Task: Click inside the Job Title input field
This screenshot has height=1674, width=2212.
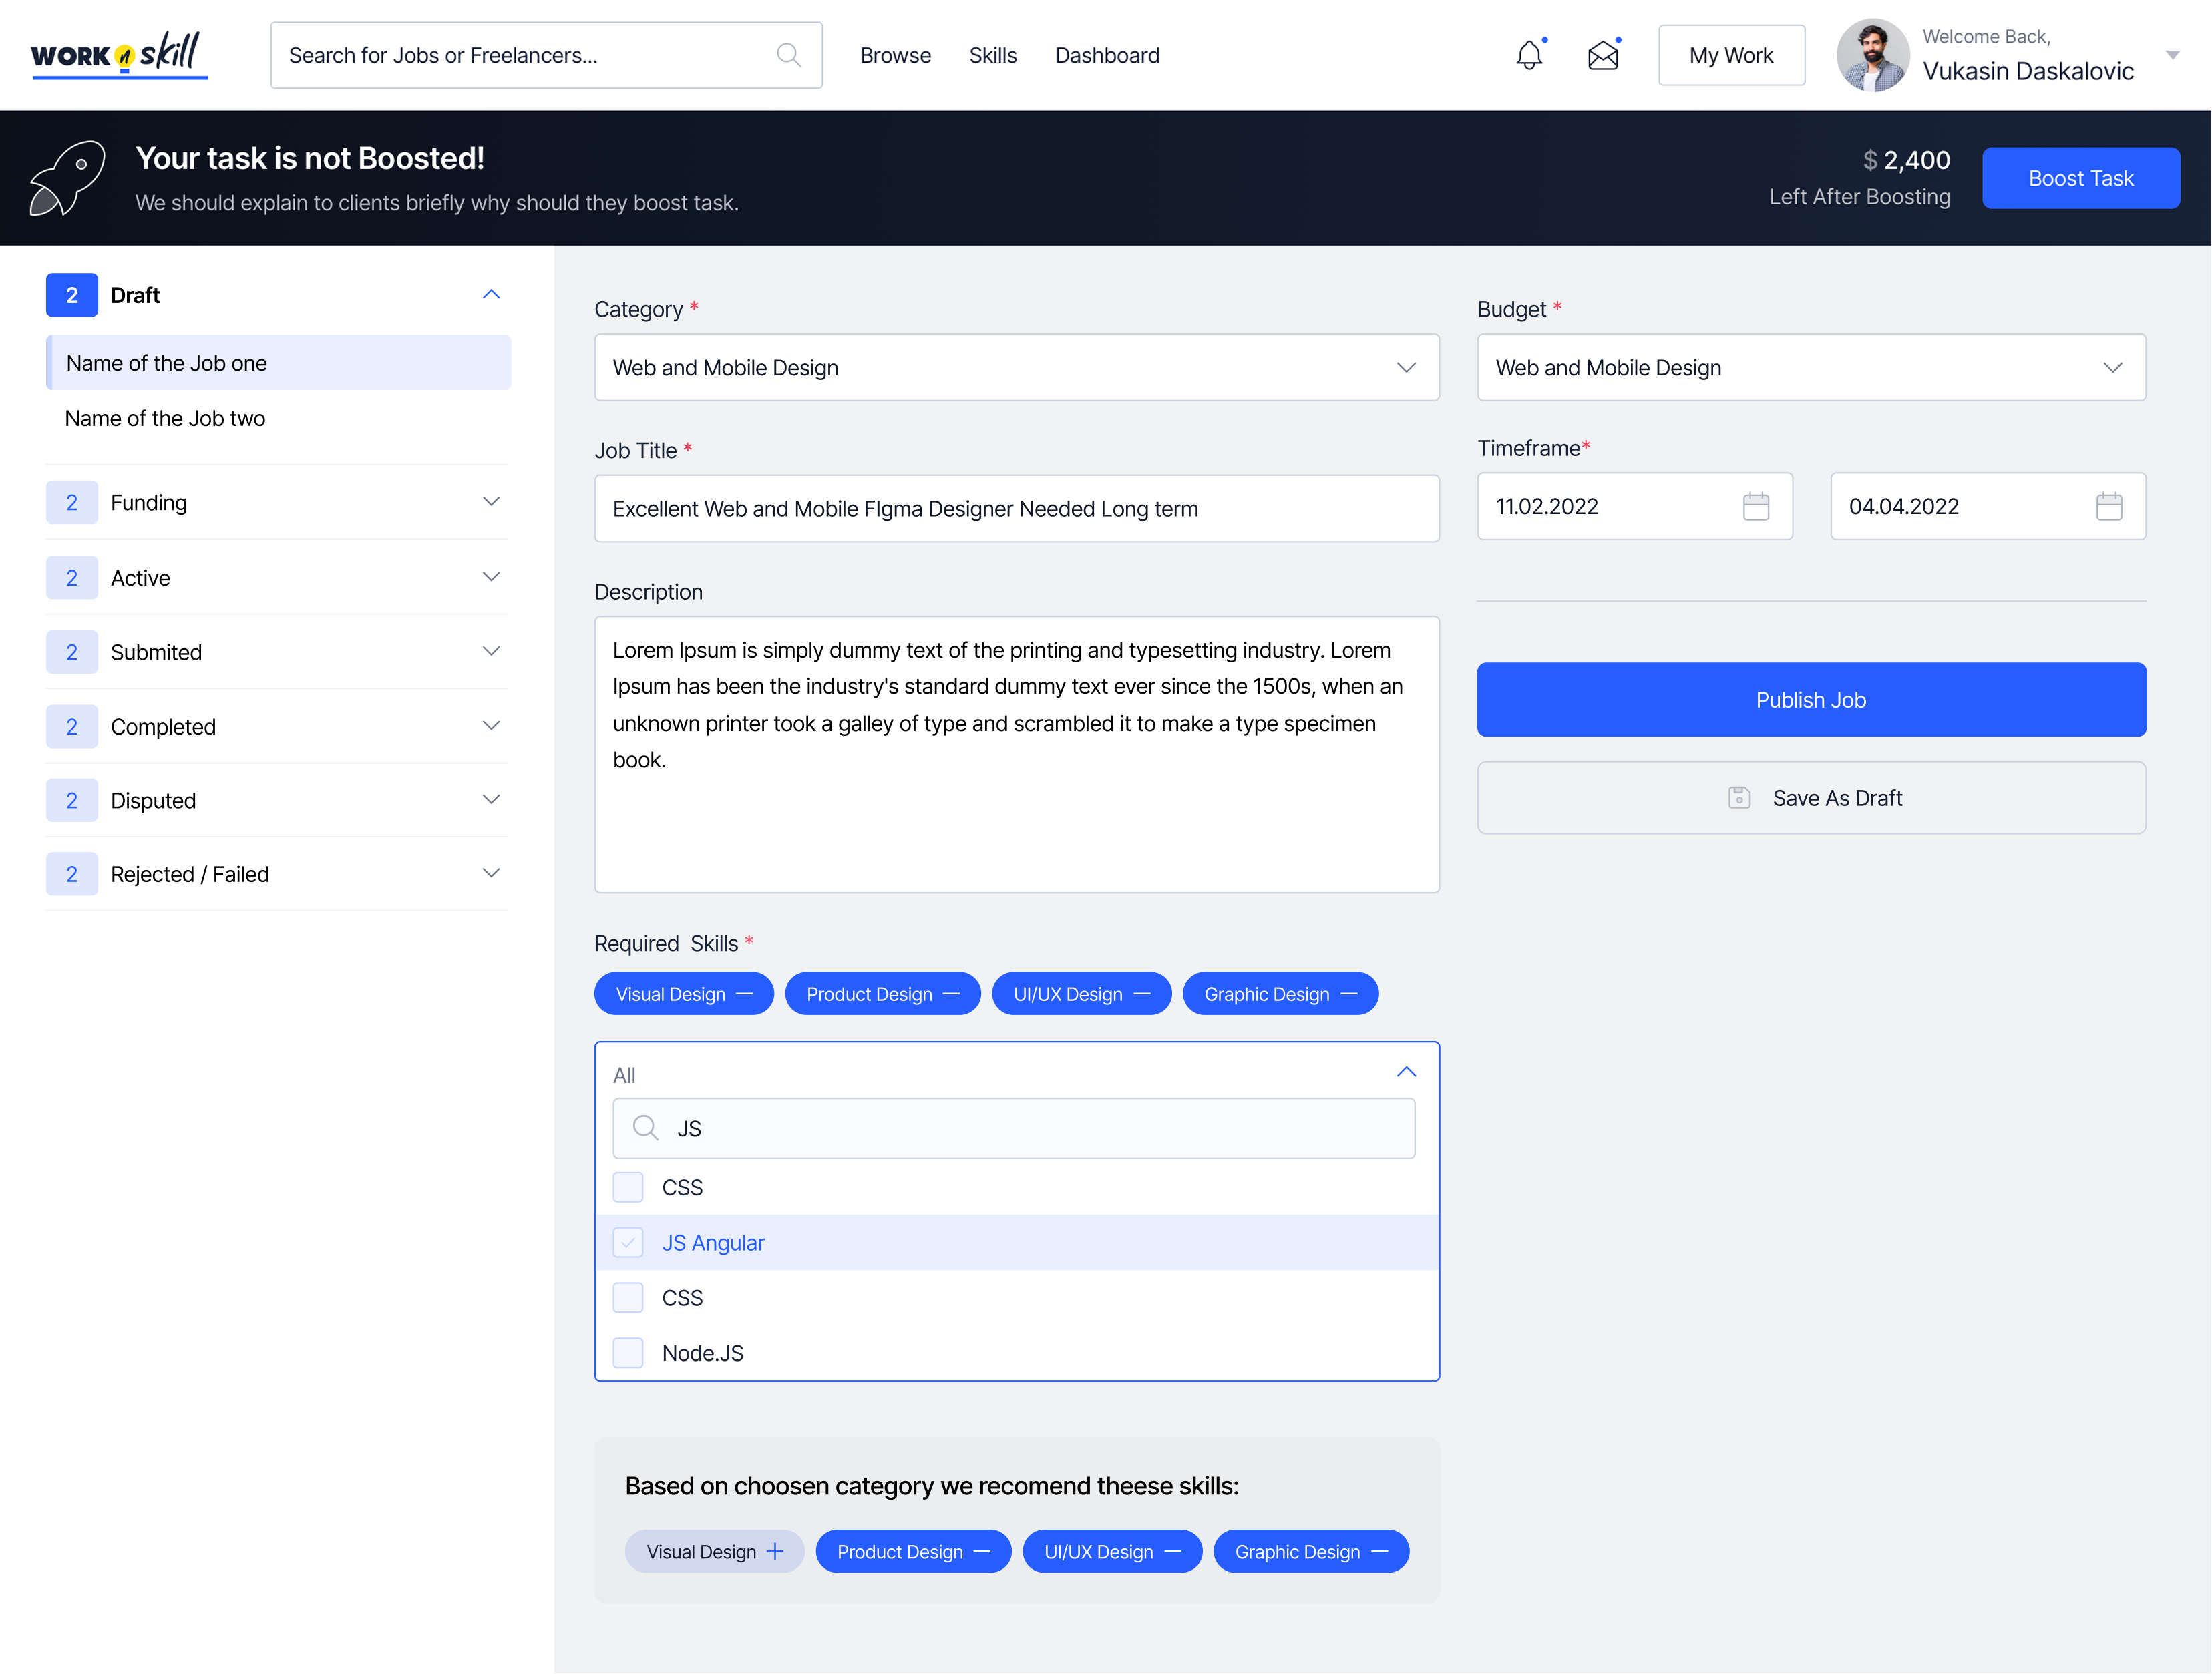Action: click(1017, 508)
